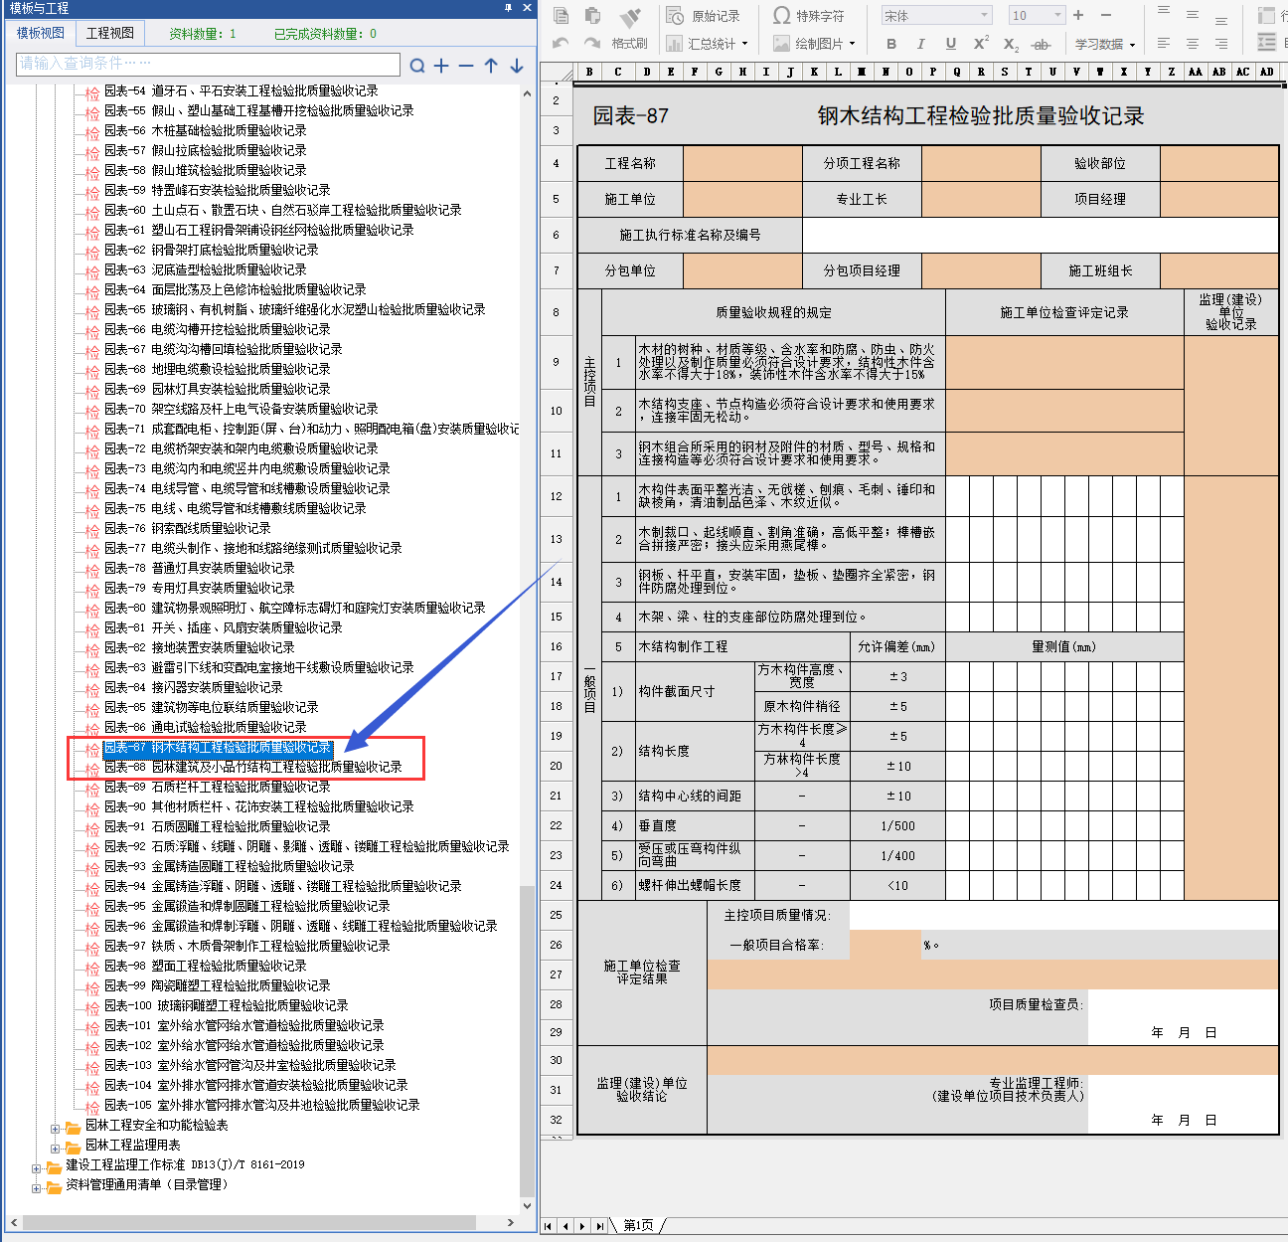Open 原始记录 (original records)
The image size is (1288, 1242).
coord(703,16)
